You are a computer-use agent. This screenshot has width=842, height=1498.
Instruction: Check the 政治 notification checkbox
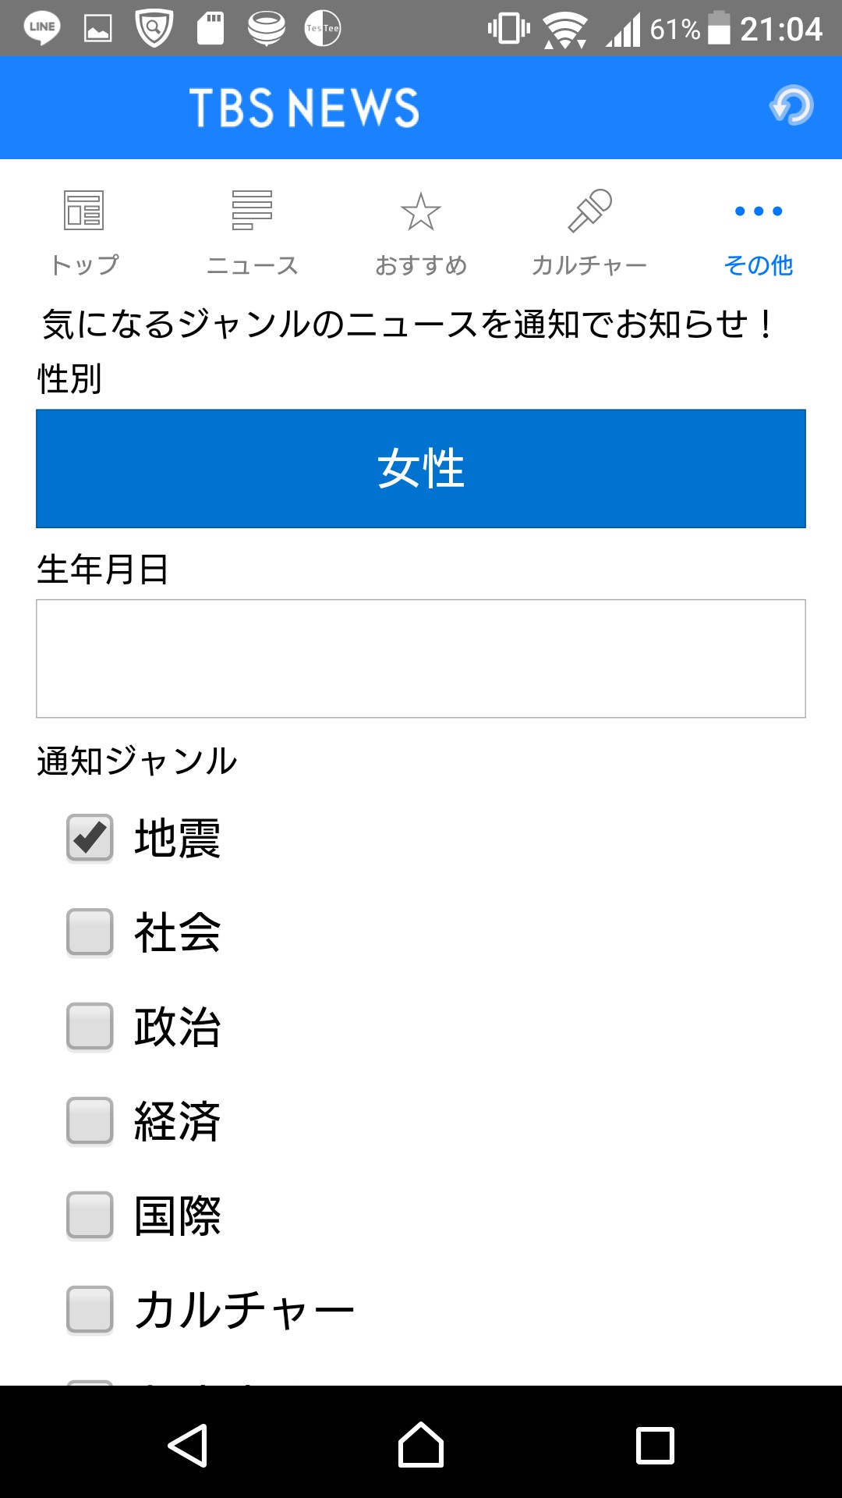point(90,1027)
